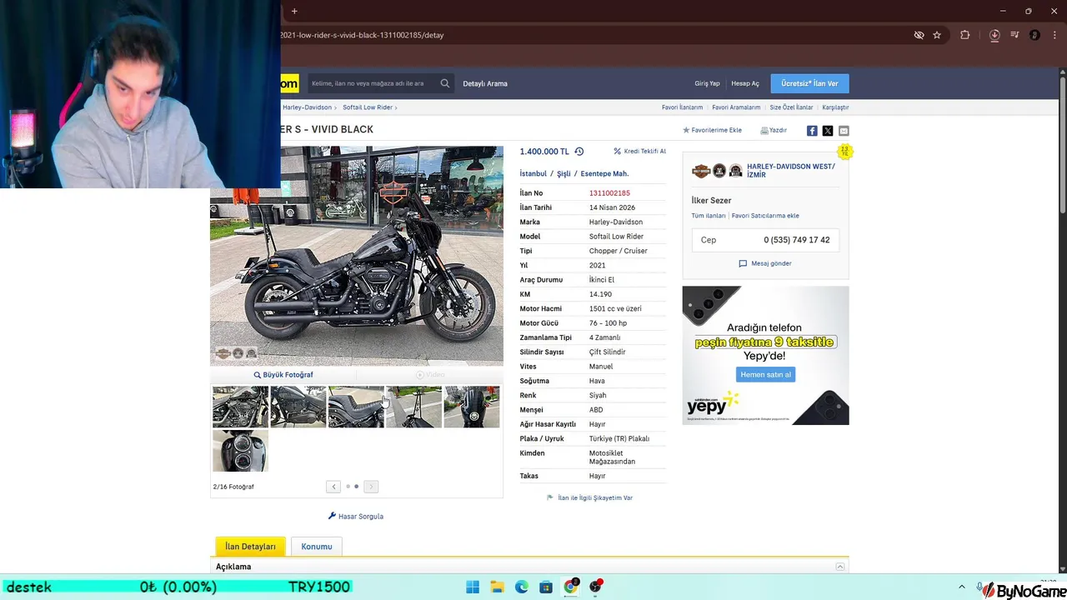Screen dimensions: 1067x600
Task: Print the listing via Yazdır
Action: coord(774,130)
